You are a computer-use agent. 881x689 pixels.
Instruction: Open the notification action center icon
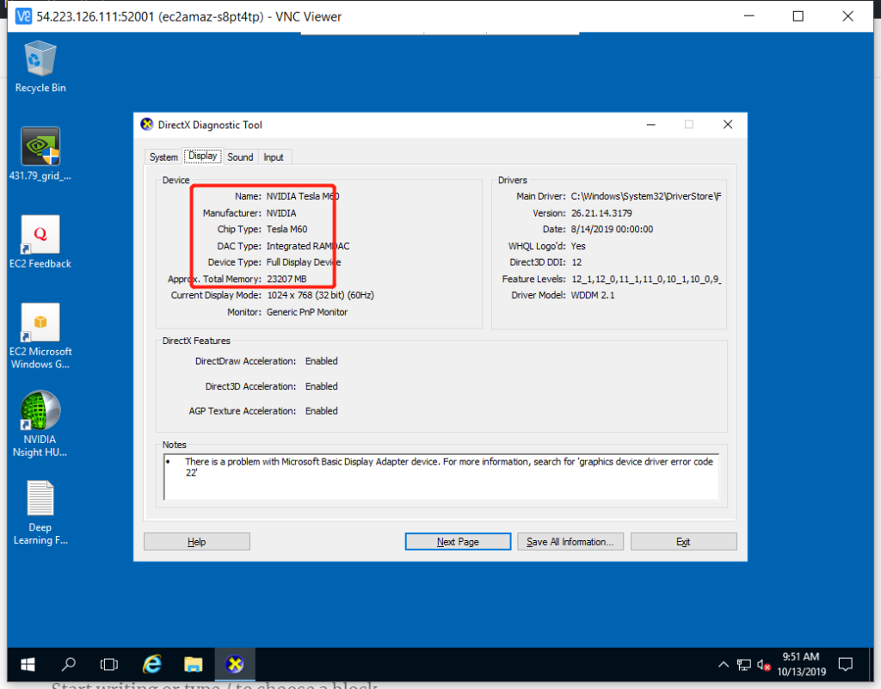pos(845,664)
